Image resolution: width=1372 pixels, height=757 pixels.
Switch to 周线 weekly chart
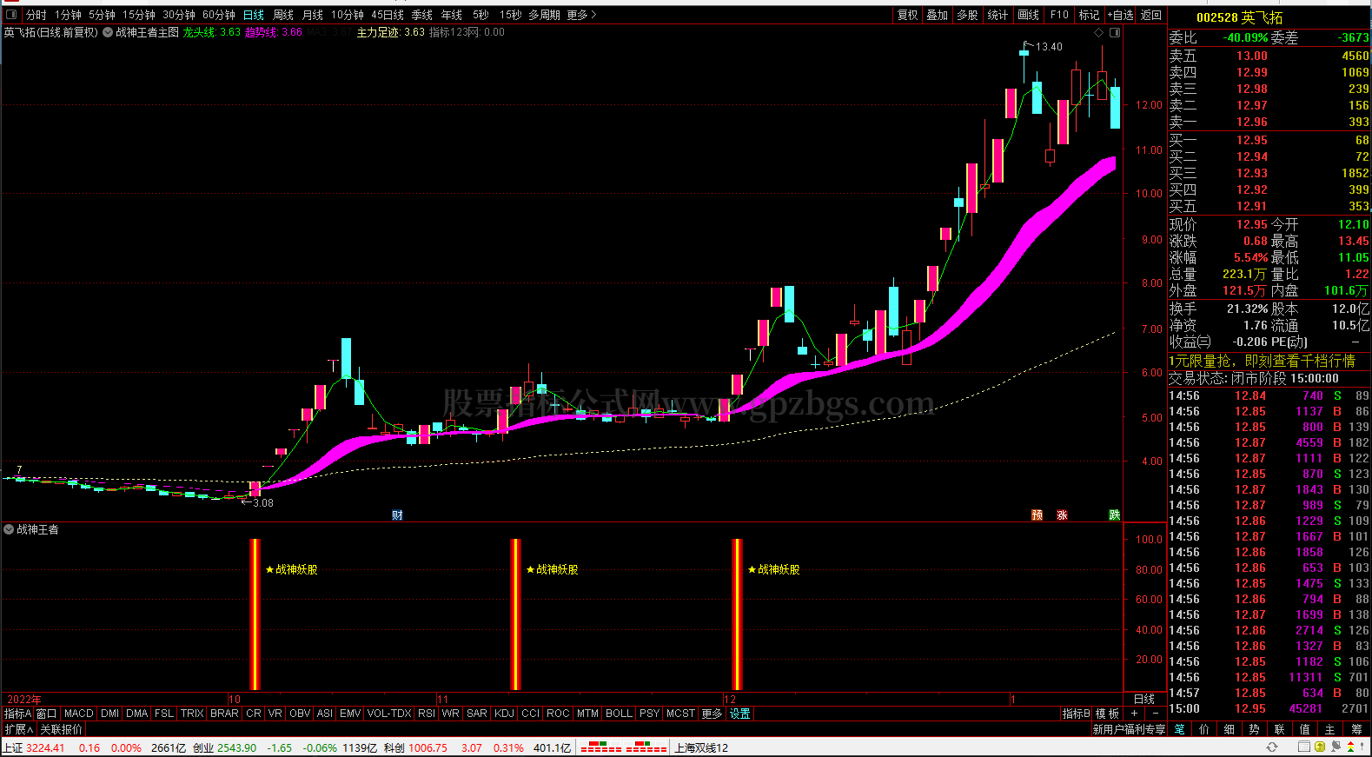click(x=283, y=15)
